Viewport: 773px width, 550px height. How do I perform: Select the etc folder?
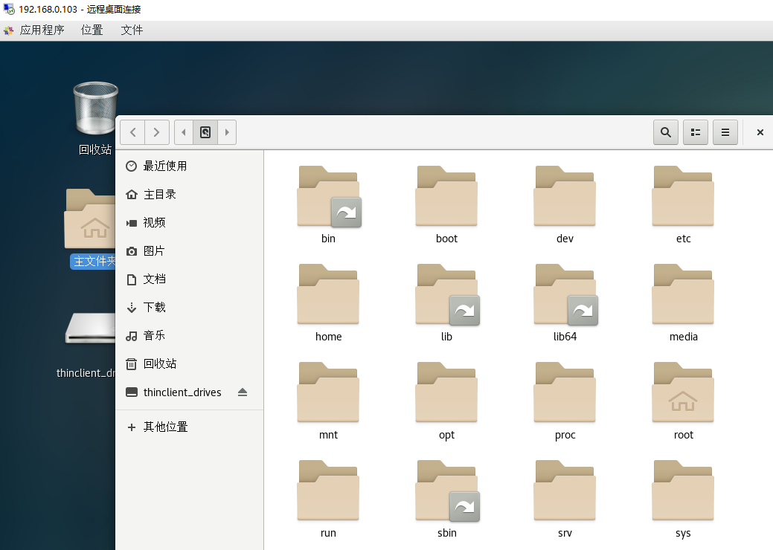[x=683, y=197]
